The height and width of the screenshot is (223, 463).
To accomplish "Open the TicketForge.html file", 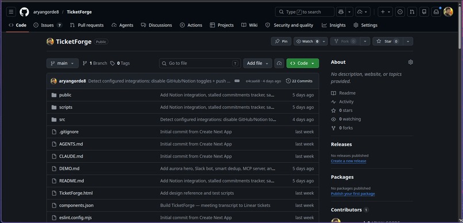I will point(76,193).
